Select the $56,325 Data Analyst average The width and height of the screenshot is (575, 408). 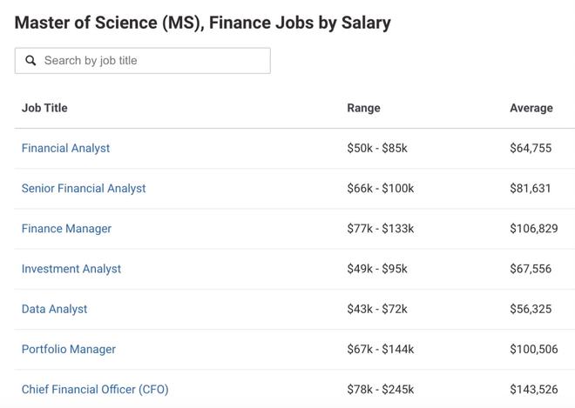(531, 309)
